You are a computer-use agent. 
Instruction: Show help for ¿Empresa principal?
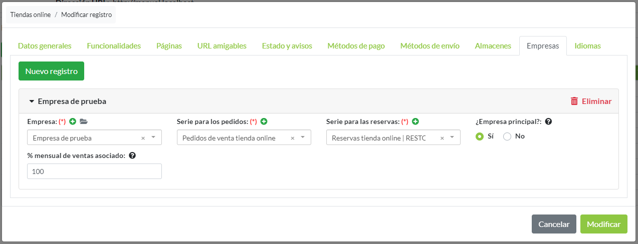pyautogui.click(x=548, y=121)
